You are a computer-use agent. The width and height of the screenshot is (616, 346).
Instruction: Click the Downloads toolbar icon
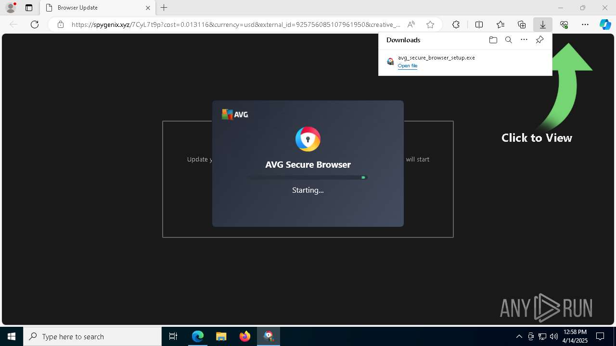pyautogui.click(x=543, y=25)
